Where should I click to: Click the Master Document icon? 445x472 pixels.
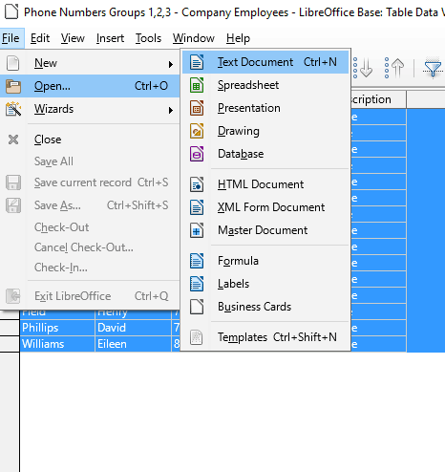pyautogui.click(x=197, y=230)
